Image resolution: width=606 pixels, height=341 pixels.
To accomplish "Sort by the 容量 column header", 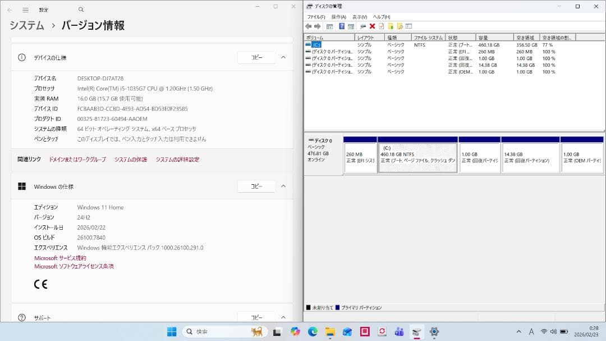I will pos(495,38).
